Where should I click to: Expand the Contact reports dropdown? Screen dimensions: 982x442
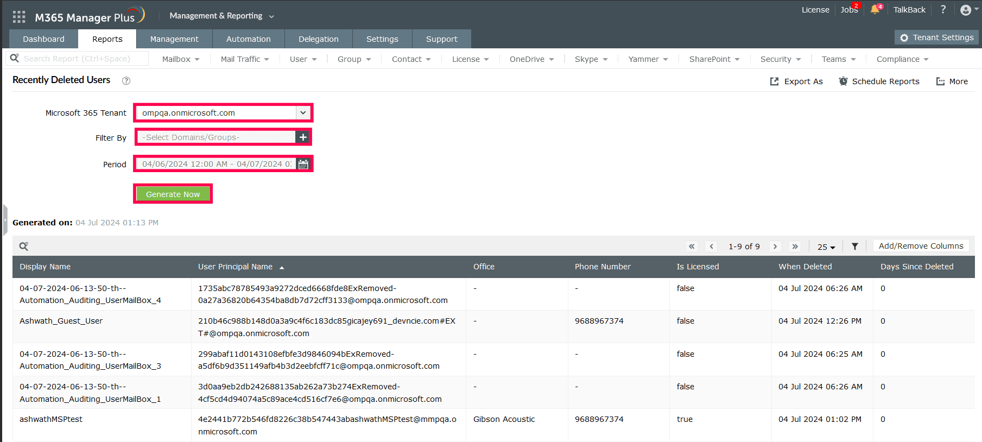pyautogui.click(x=411, y=59)
